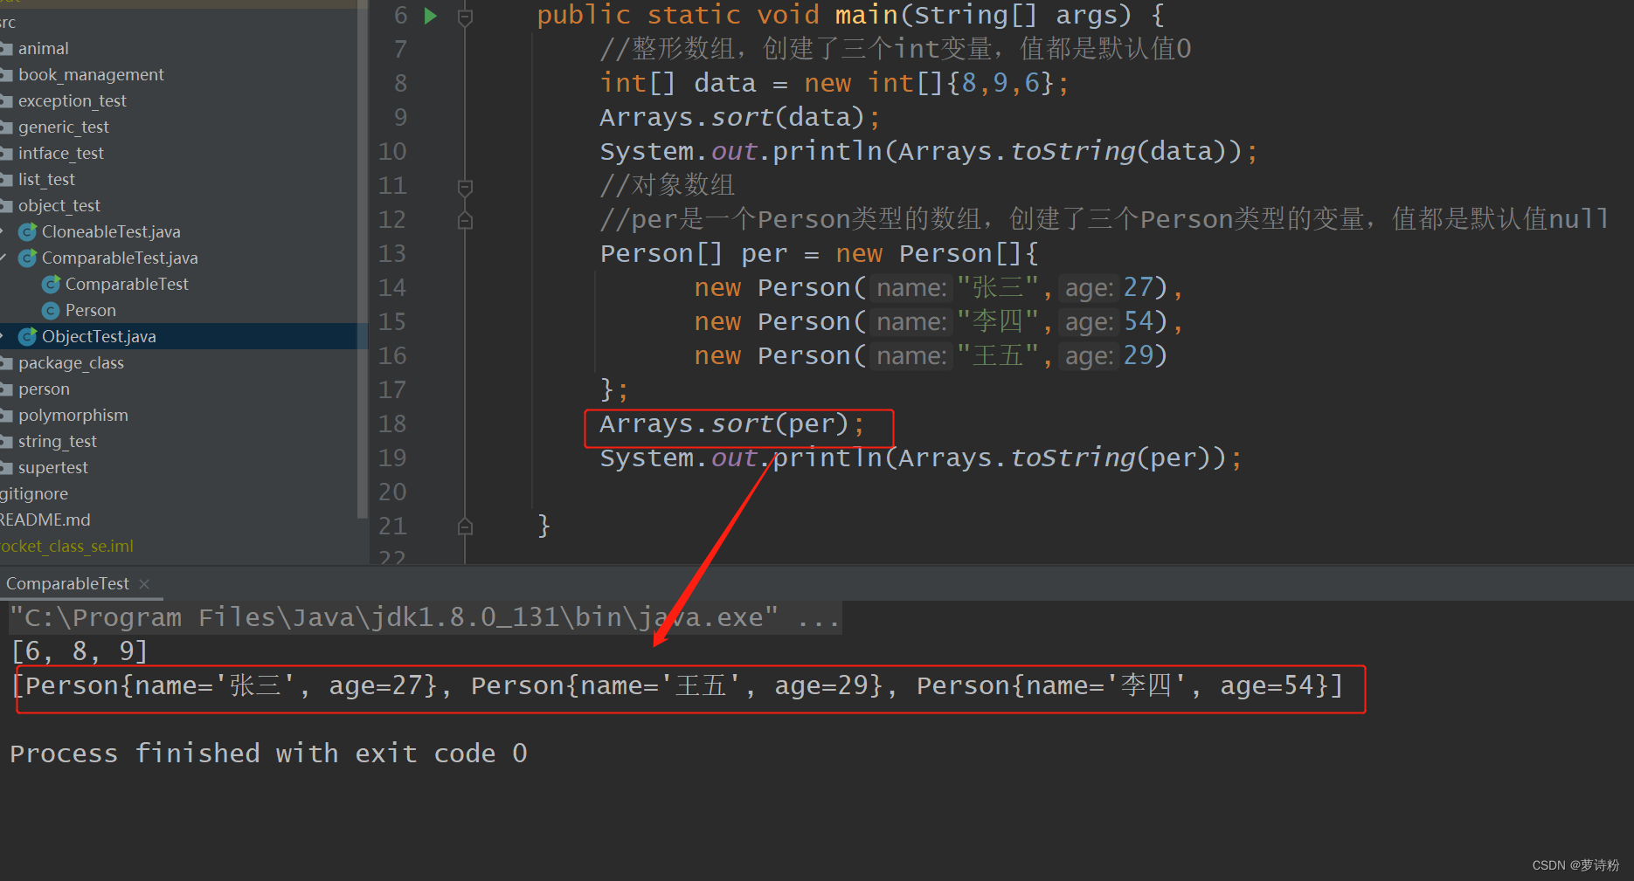Switch to the ComparableTest run tab
Screen dimensions: 1634x881
coord(67,584)
